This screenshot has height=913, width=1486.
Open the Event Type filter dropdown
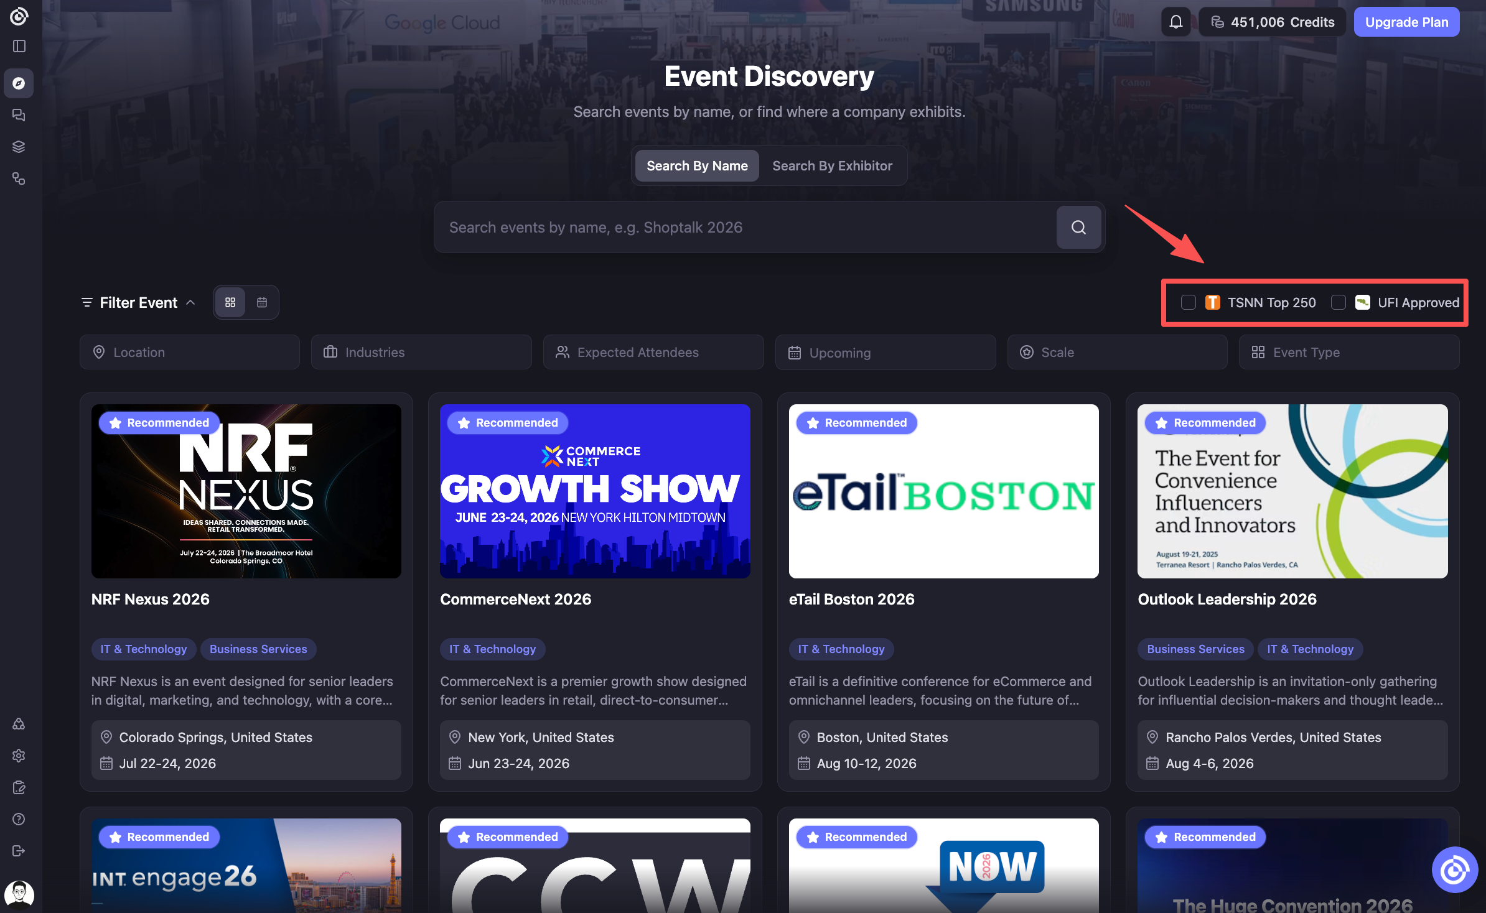tap(1349, 352)
